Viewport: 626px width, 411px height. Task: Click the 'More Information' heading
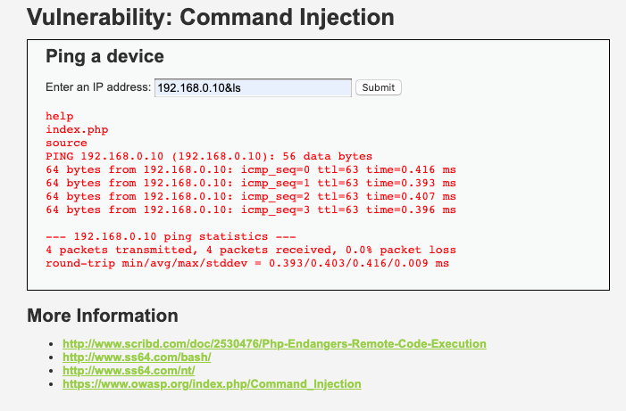pos(103,316)
